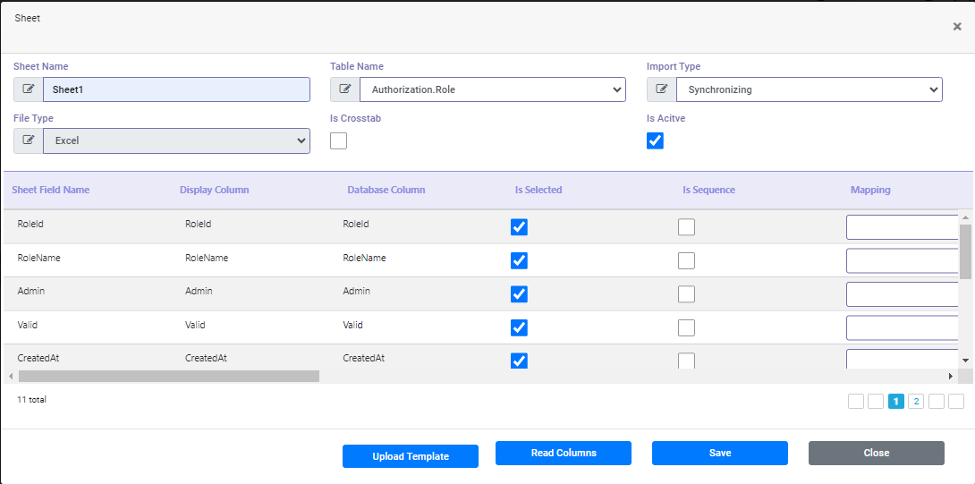Check Is Sequence for RoleName row
Screen dimensions: 975x484
(x=686, y=260)
